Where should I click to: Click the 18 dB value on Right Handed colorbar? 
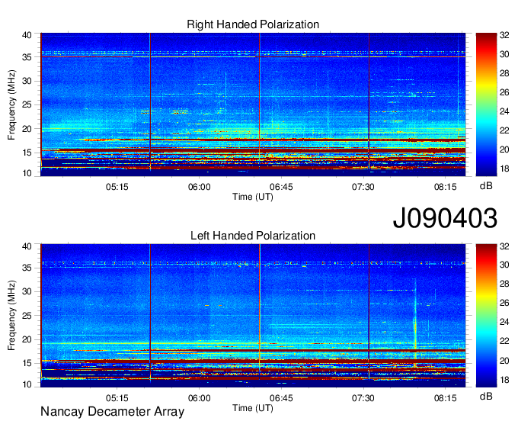[x=504, y=169]
